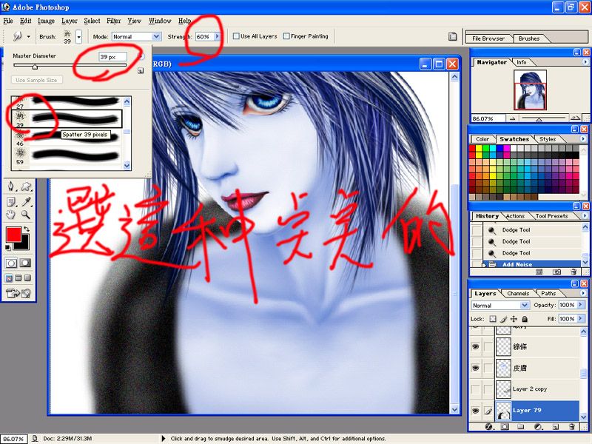
Task: Show the Layer 2 copy layer
Action: [x=476, y=389]
